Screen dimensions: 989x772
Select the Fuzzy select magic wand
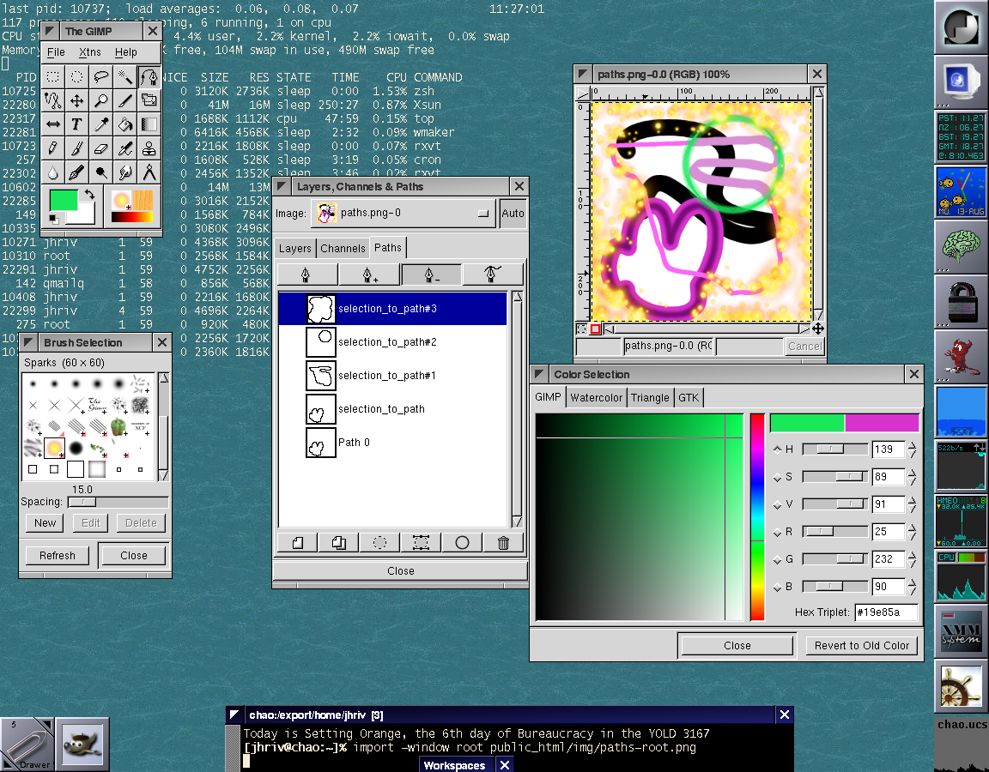pyautogui.click(x=124, y=77)
